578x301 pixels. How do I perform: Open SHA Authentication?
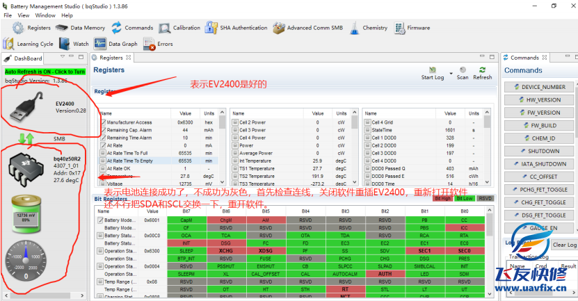tap(236, 28)
